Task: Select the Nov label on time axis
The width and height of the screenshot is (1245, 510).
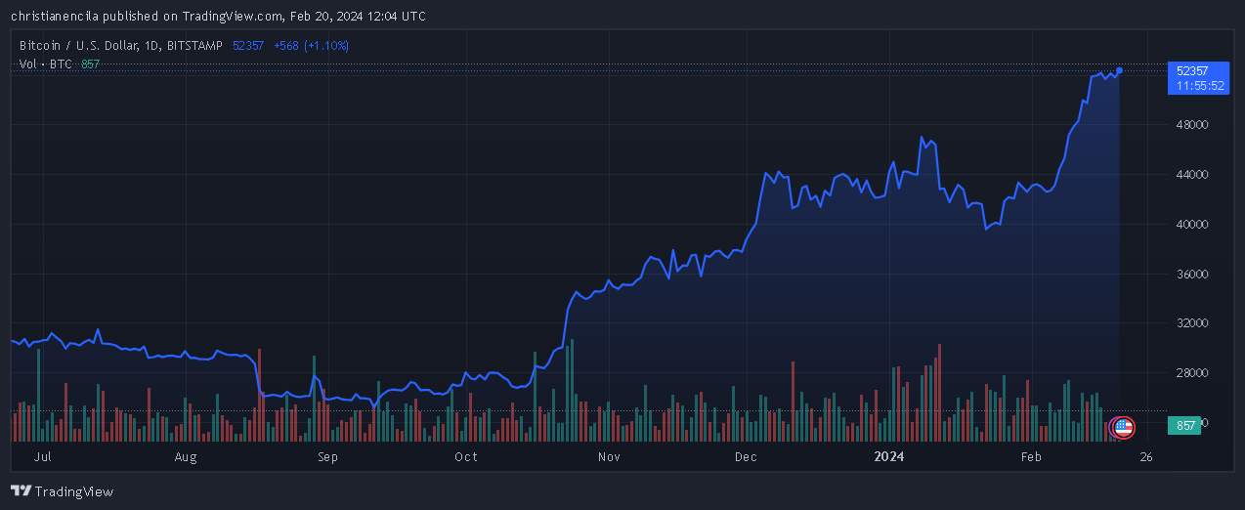Action: (x=609, y=456)
